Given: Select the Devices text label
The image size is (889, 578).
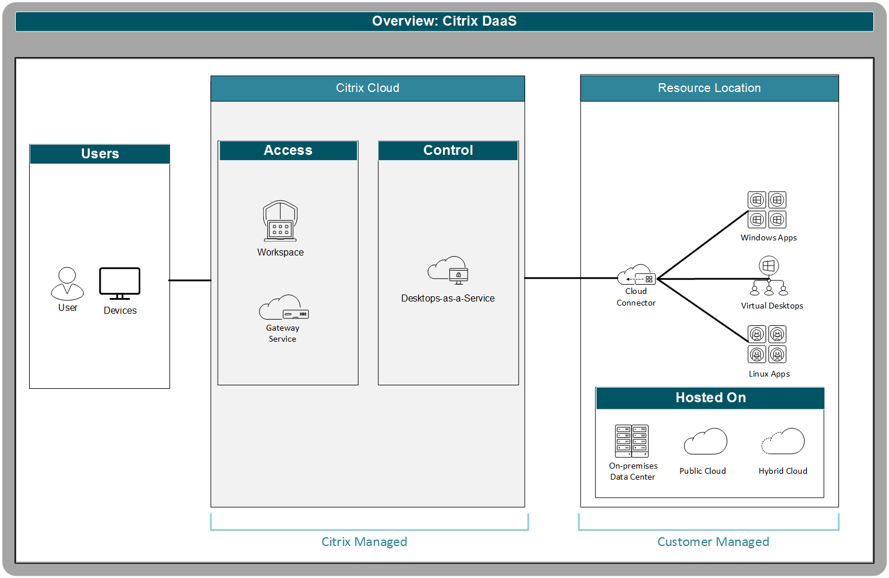Looking at the screenshot, I should coord(120,311).
